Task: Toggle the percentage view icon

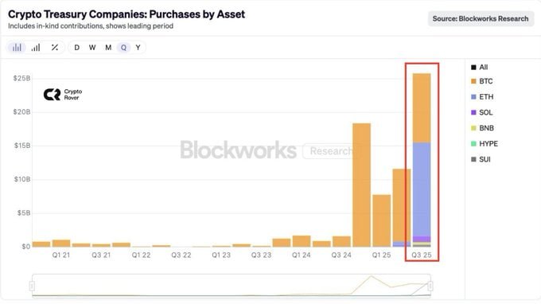Action: (x=55, y=48)
